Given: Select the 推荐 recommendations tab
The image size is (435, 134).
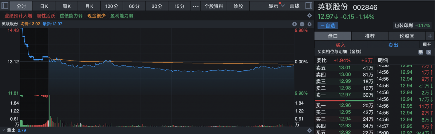Looking at the screenshot, I should 370,36.
